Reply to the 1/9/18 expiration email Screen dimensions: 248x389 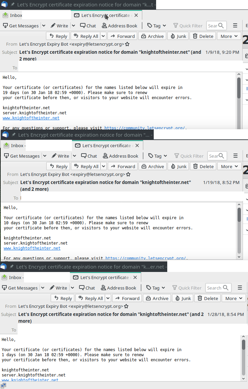(58, 36)
